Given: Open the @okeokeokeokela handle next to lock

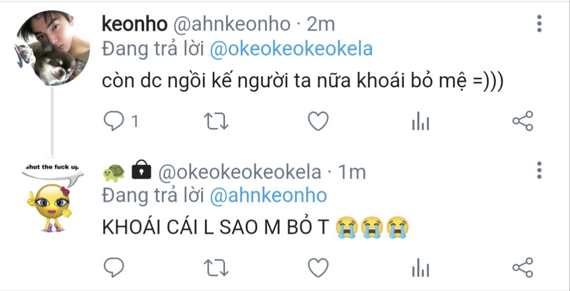Looking at the screenshot, I should [x=239, y=171].
